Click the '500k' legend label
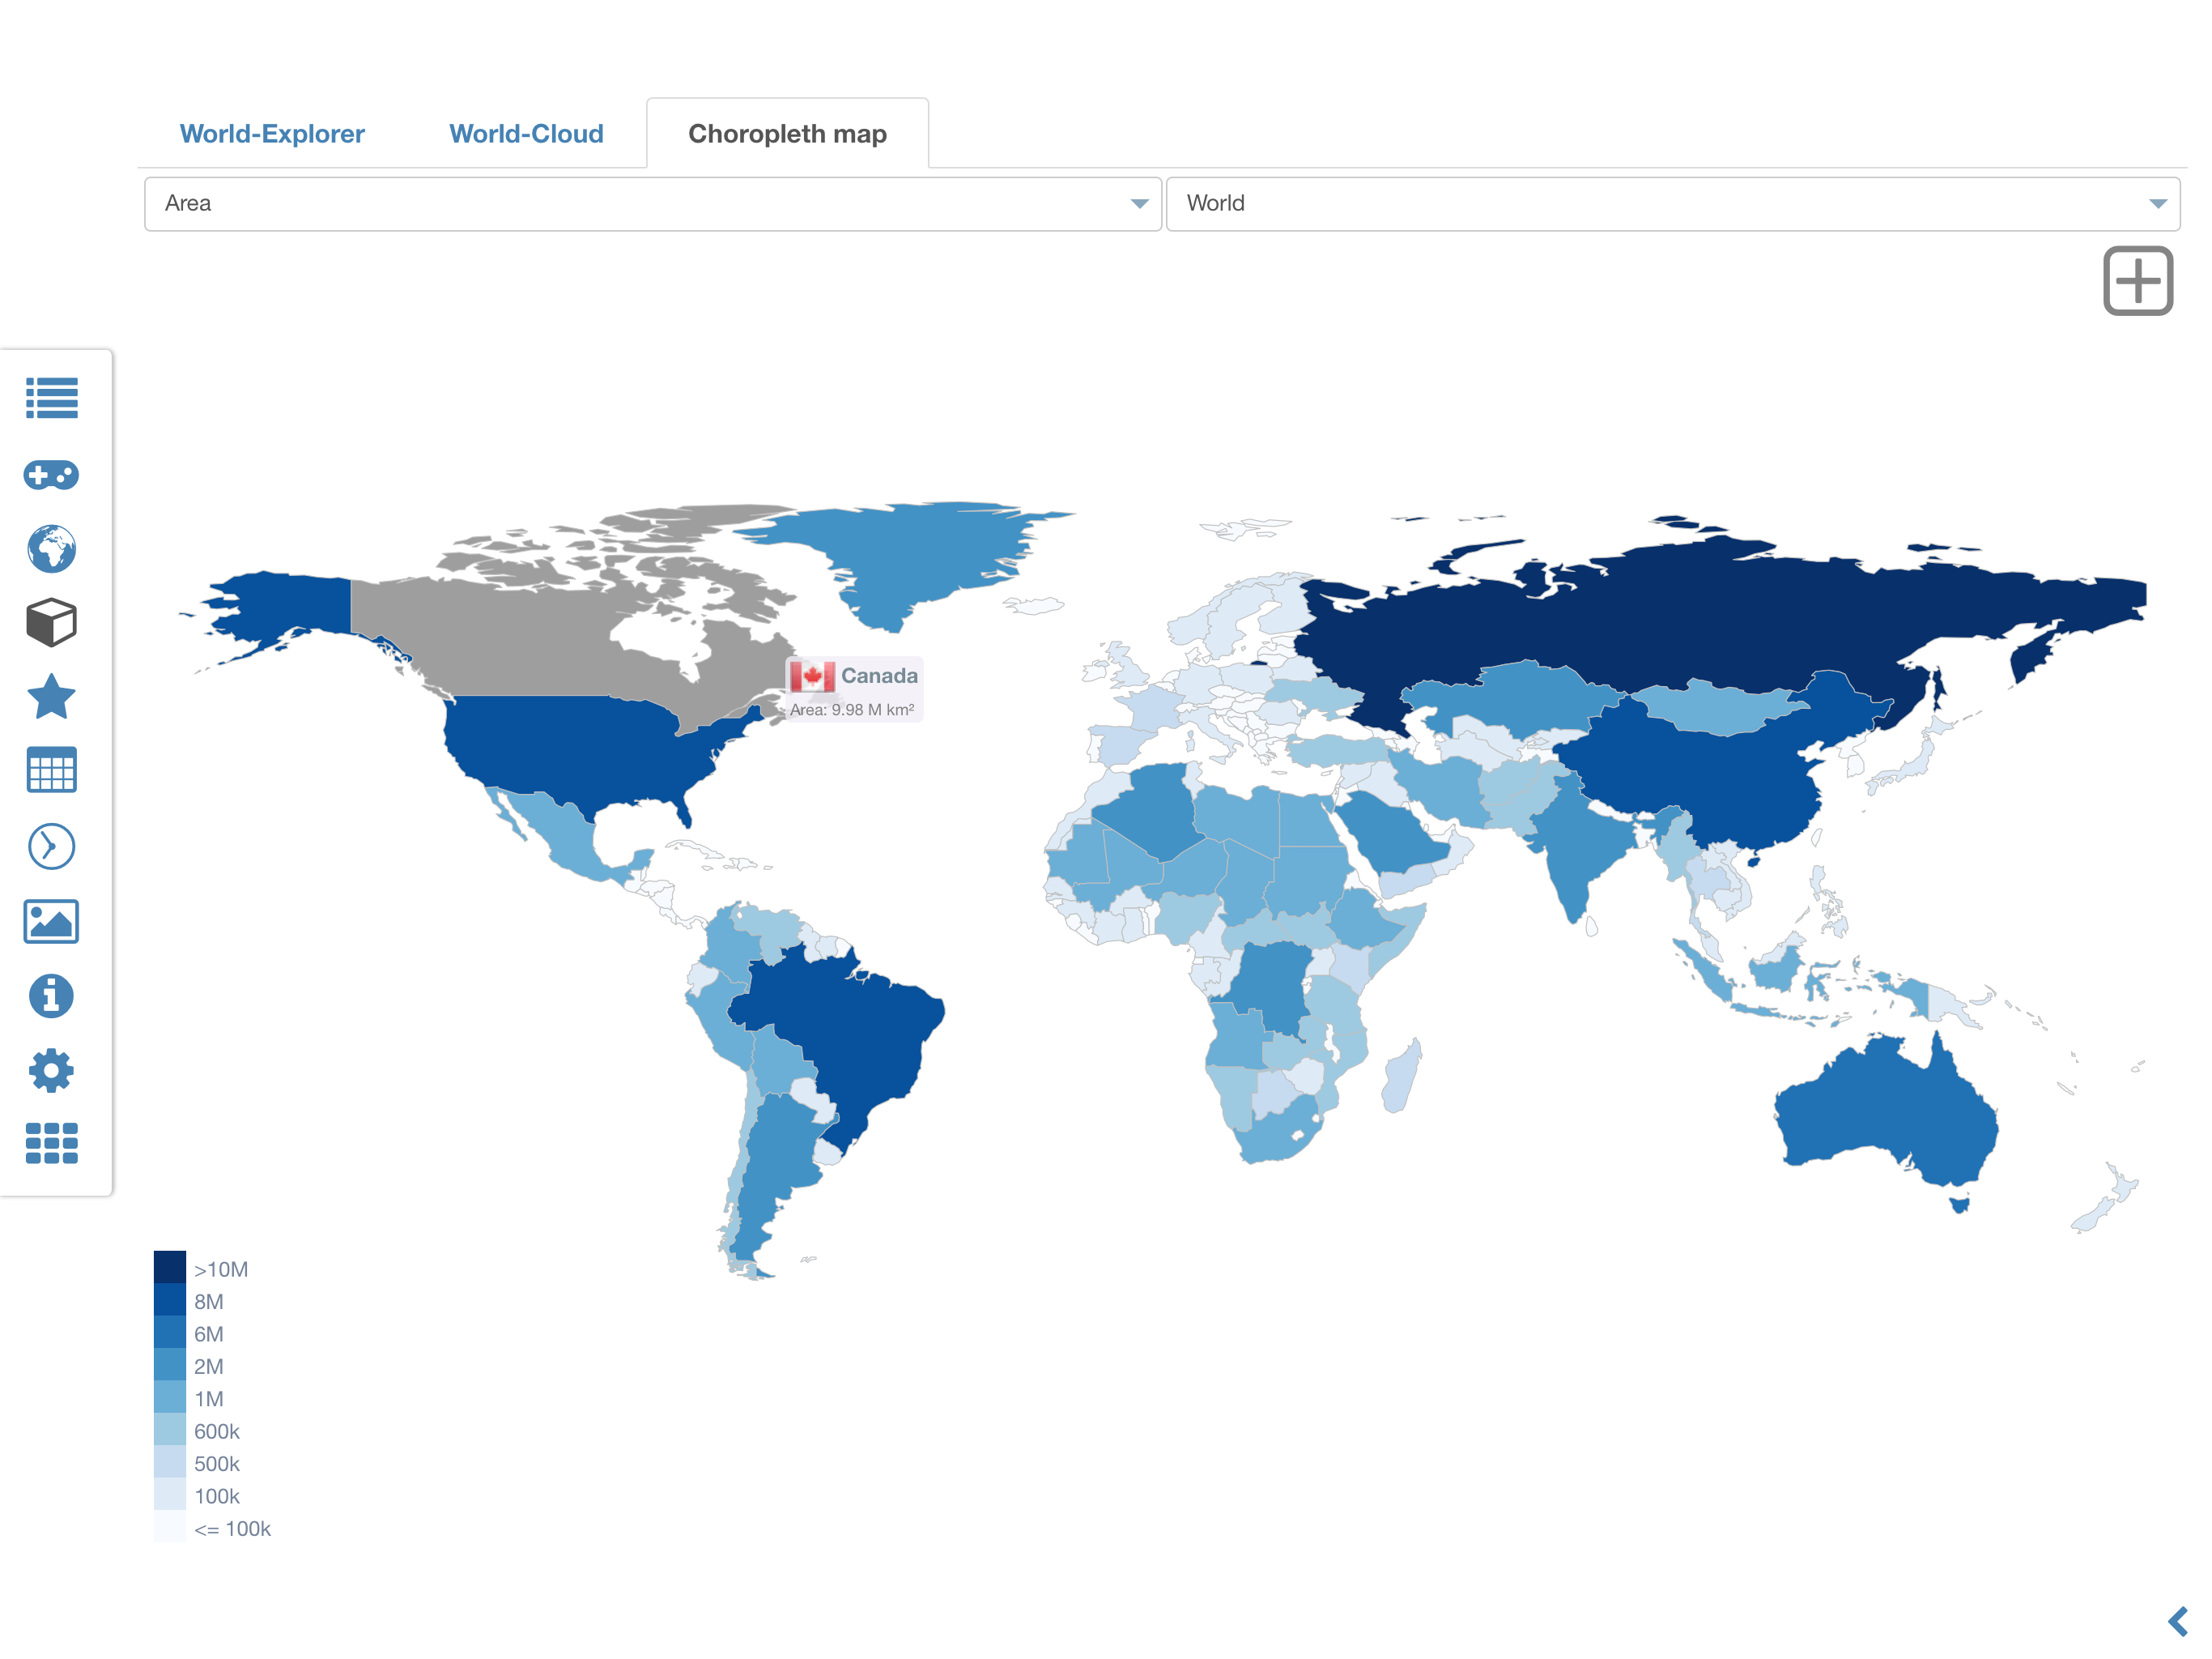Viewport: 2212px width, 1659px height. point(217,1464)
